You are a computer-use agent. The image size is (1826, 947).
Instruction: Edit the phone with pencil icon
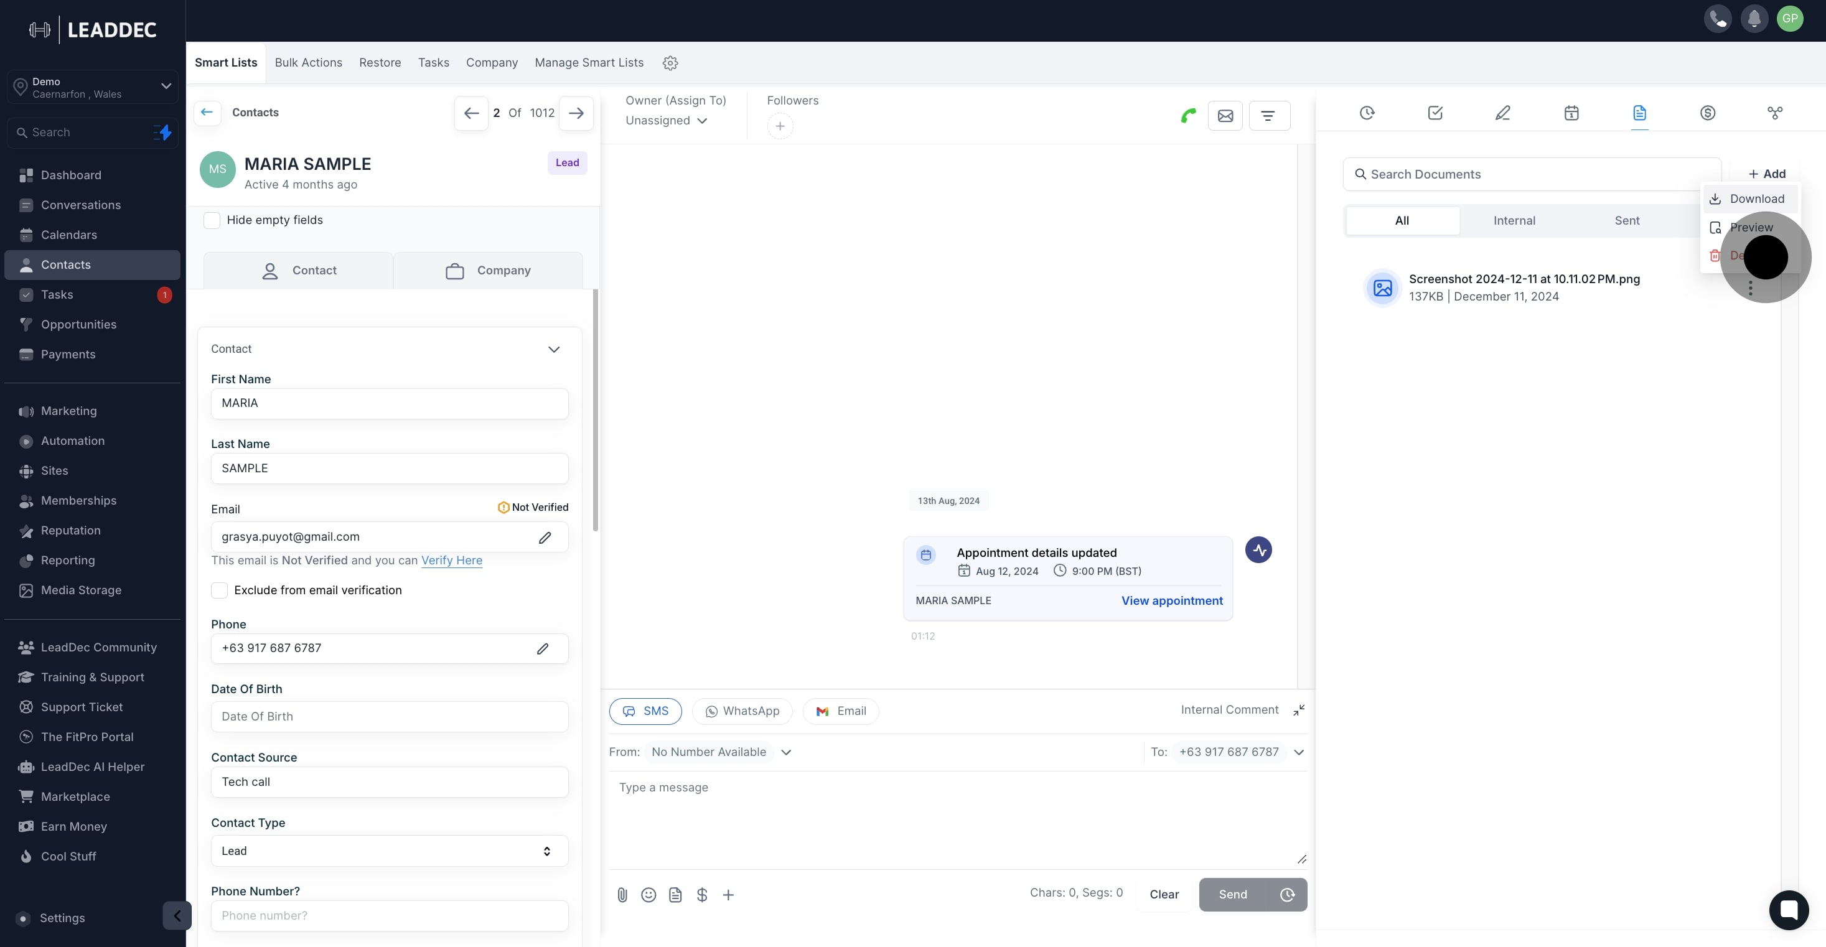(542, 648)
